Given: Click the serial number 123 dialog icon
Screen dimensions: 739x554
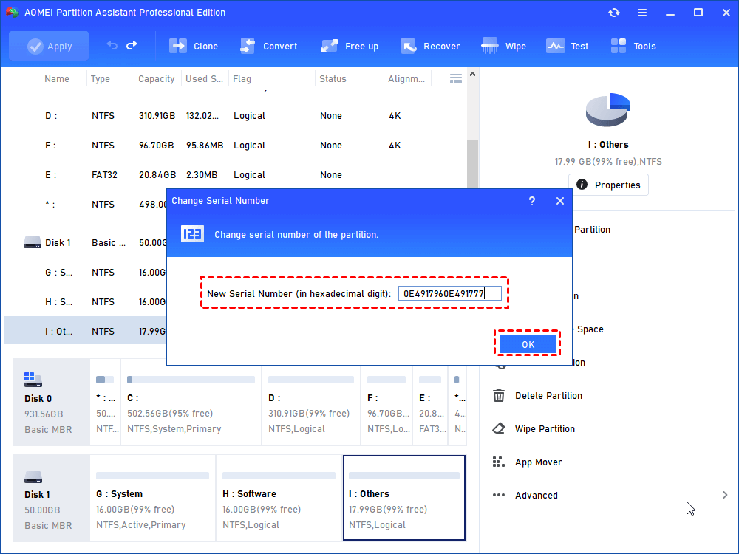Looking at the screenshot, I should coord(192,233).
